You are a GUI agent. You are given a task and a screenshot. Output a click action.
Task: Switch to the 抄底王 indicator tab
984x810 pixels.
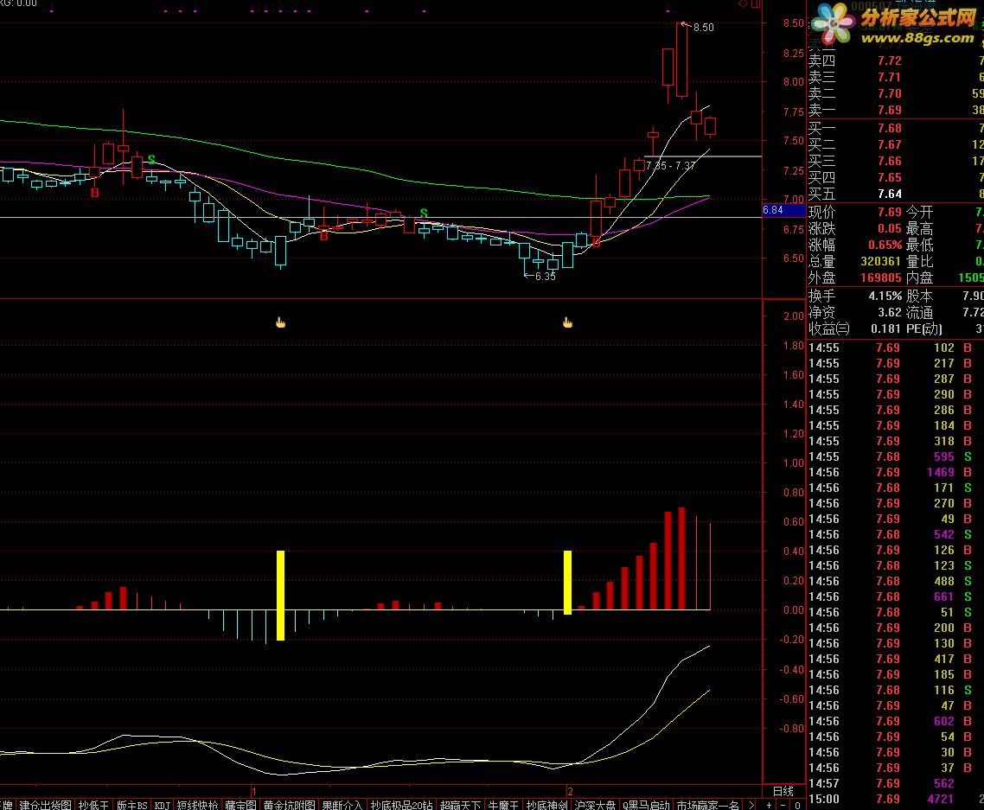(x=93, y=805)
